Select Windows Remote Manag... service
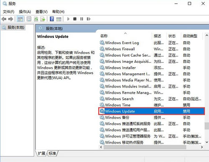The width and height of the screenshot is (209, 162). (x=151, y=92)
